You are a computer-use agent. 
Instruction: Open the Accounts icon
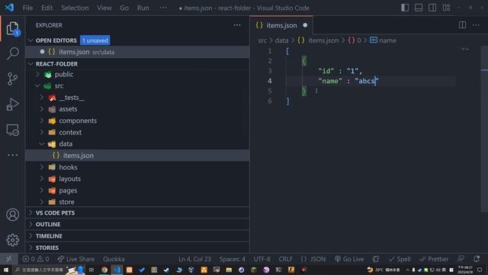click(x=12, y=215)
